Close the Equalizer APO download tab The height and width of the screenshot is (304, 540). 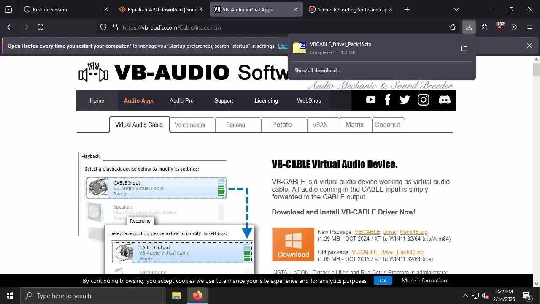coord(201,9)
